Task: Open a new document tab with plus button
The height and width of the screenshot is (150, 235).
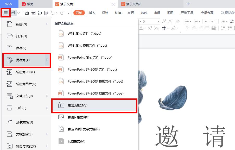Action: coord(188,4)
